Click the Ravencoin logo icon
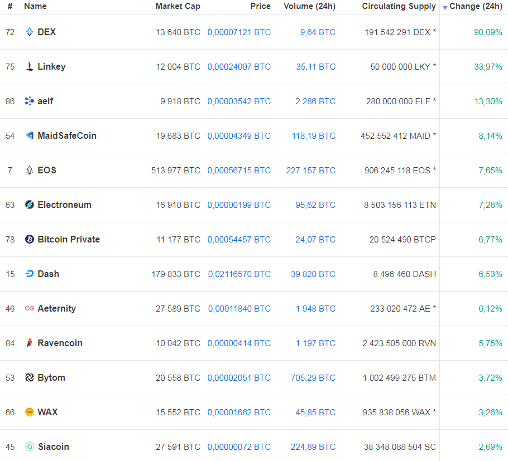This screenshot has width=508, height=461. [30, 343]
